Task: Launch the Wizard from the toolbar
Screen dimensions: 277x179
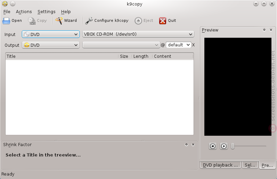Action: tap(66, 20)
